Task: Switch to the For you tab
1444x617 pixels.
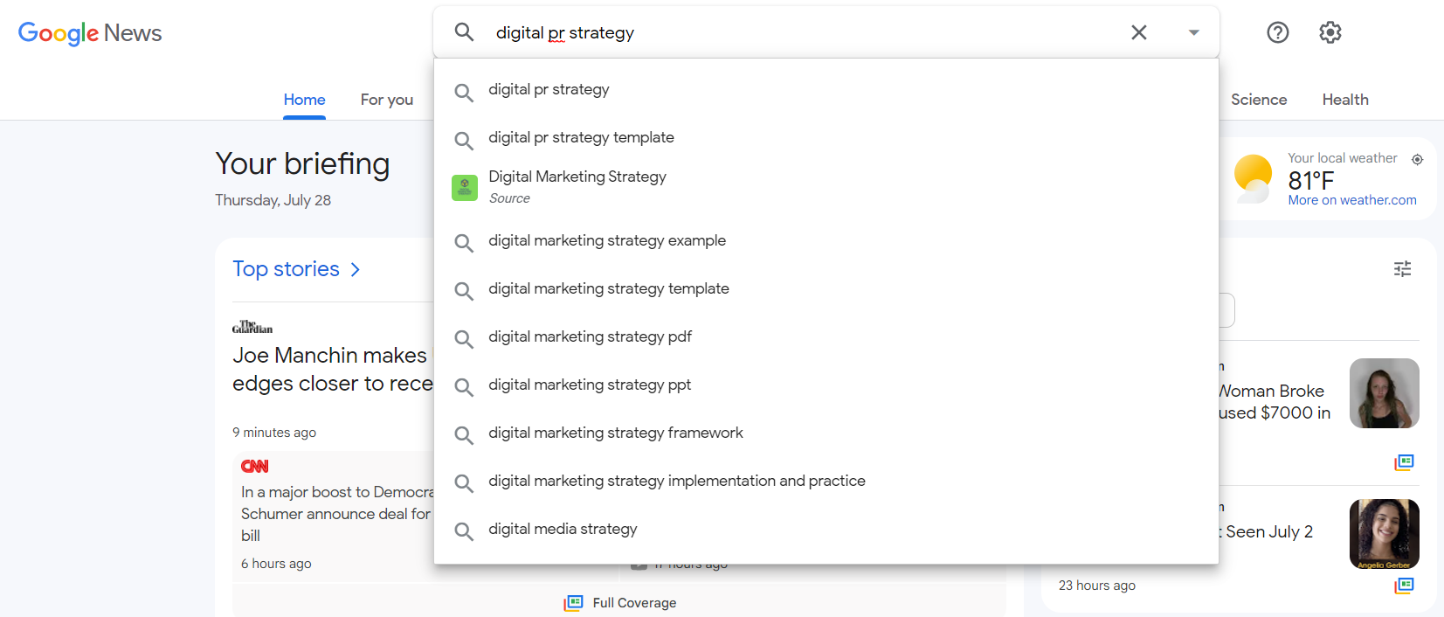Action: (x=386, y=99)
